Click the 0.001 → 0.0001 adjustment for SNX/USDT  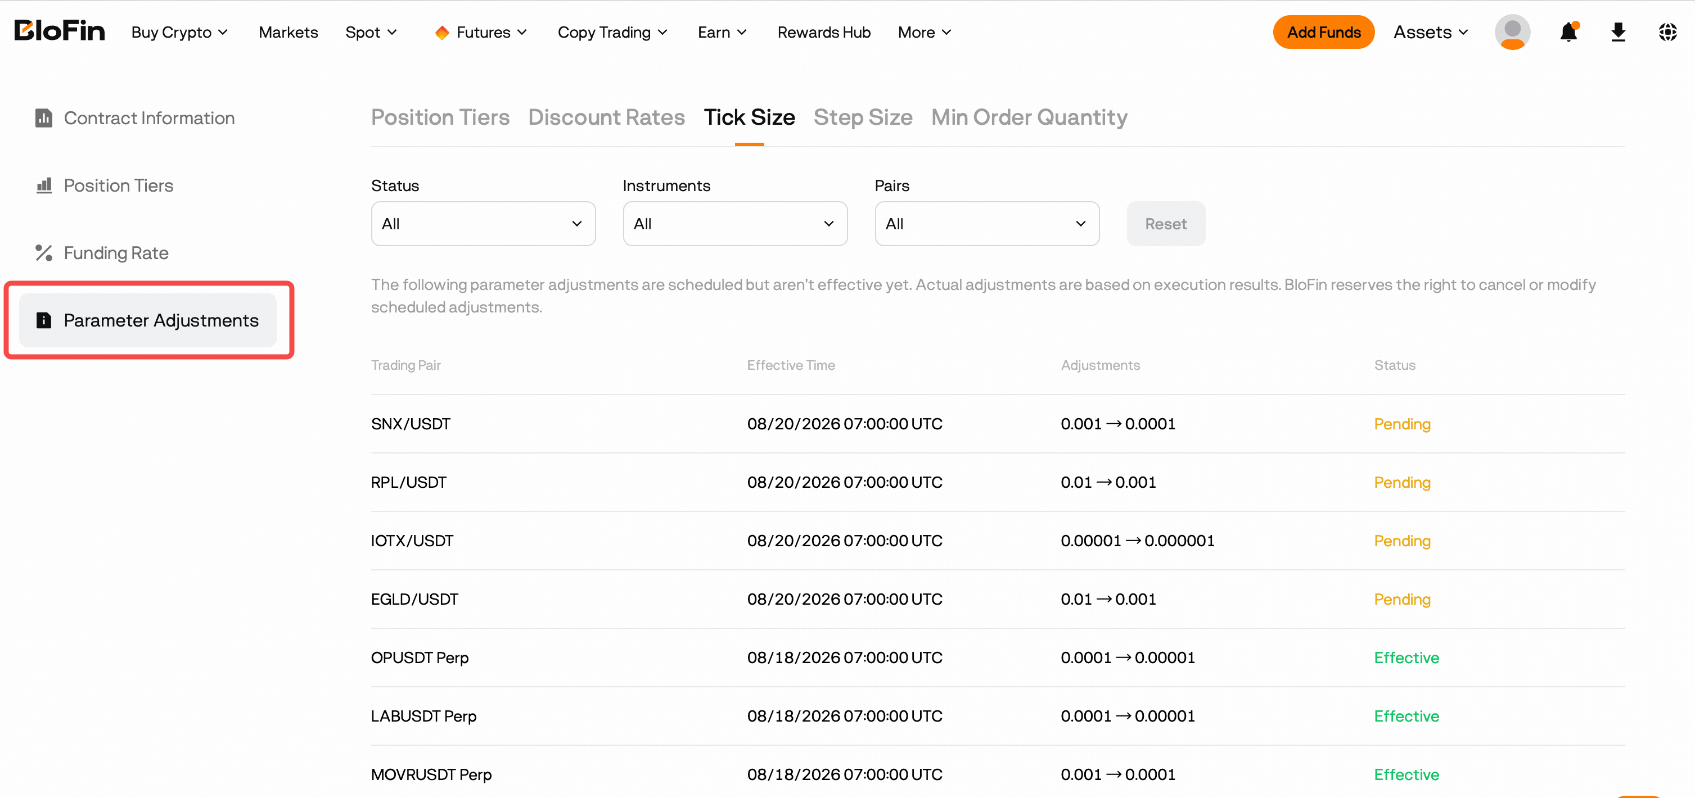pos(1118,424)
